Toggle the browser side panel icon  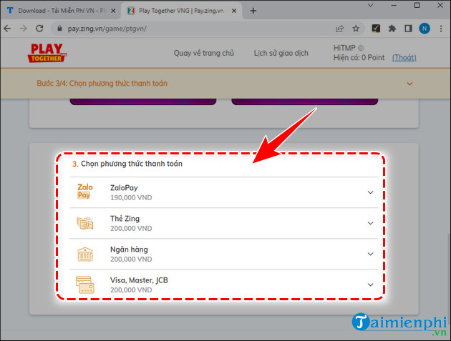[408, 29]
